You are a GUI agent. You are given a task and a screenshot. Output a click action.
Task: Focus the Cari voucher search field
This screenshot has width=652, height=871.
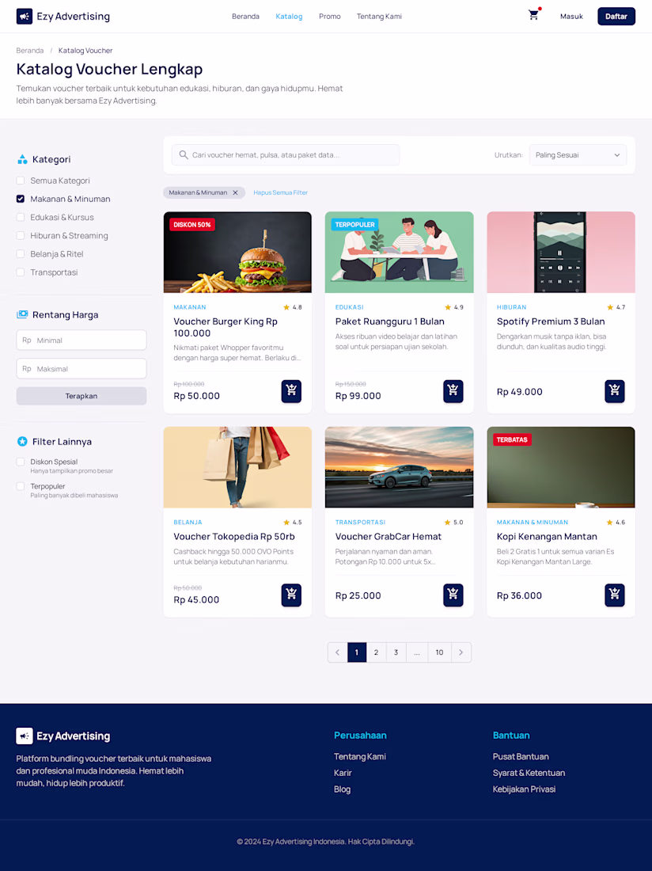pyautogui.click(x=286, y=155)
